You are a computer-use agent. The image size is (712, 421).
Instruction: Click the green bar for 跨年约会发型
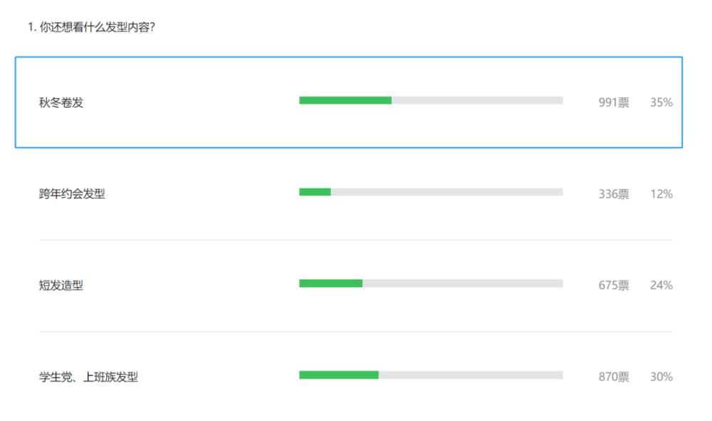(x=315, y=192)
